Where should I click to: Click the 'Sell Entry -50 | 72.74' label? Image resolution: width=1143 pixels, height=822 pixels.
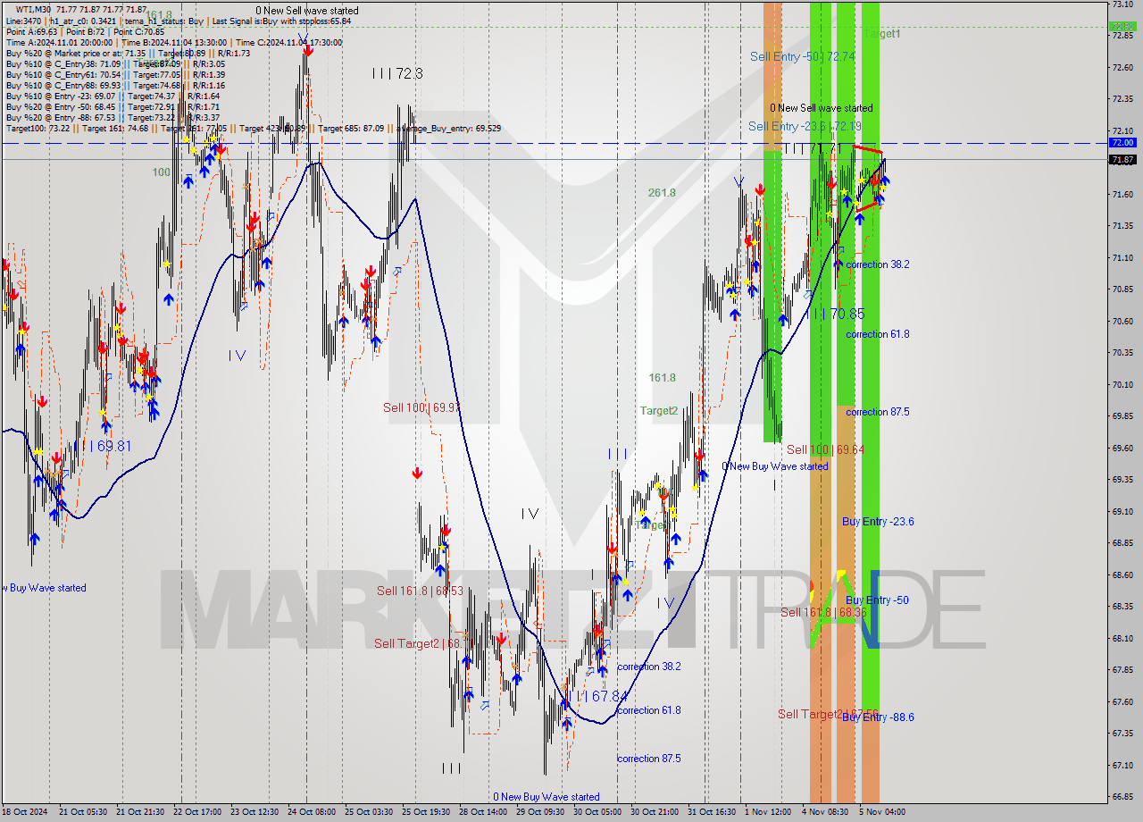802,56
